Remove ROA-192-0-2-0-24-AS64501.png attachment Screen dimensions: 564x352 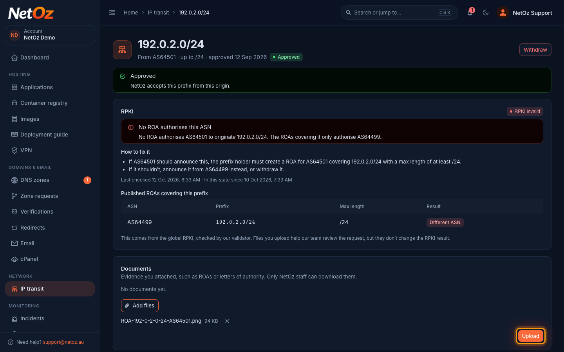pos(227,321)
